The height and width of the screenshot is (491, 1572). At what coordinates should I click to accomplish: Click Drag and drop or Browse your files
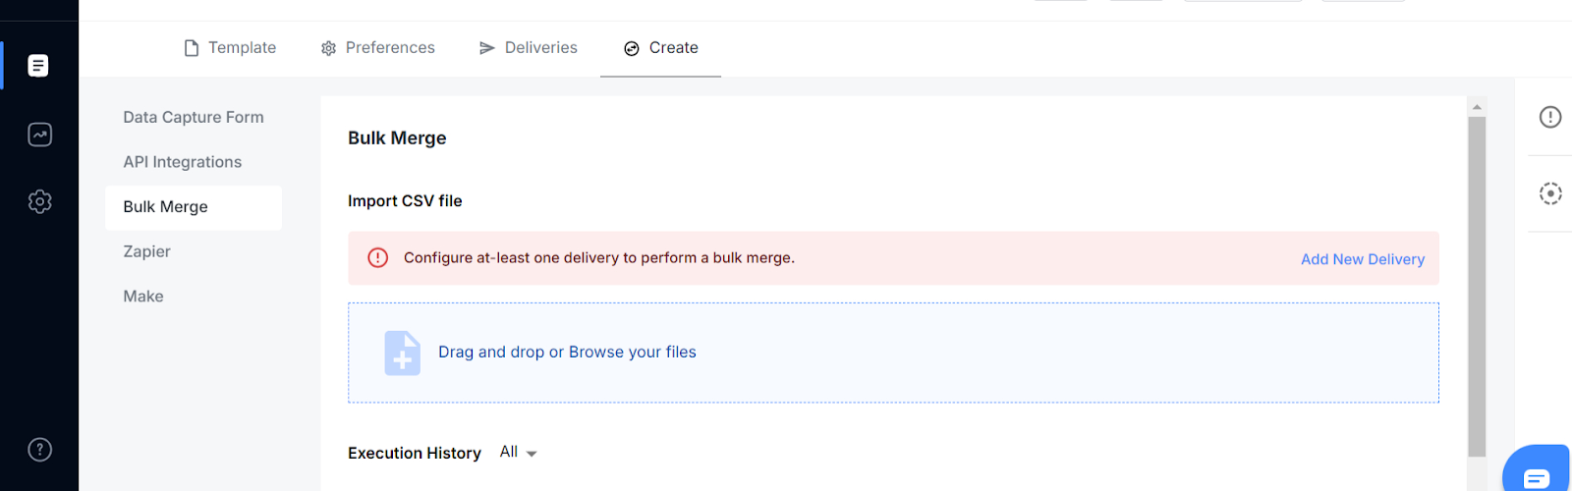coord(567,353)
